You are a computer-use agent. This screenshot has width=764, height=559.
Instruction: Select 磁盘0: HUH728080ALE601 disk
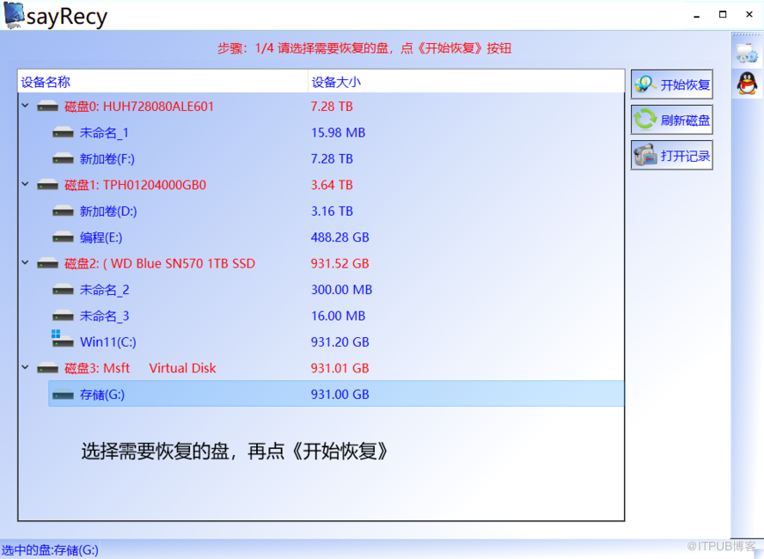coord(139,107)
